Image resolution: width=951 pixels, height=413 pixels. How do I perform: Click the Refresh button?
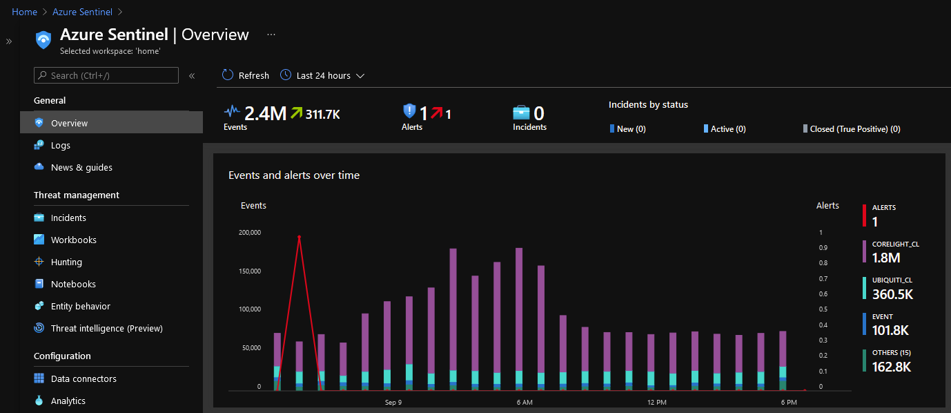[245, 75]
